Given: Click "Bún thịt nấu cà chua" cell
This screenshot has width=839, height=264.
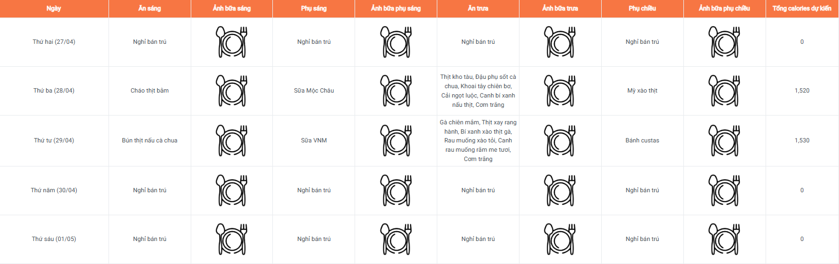Looking at the screenshot, I should coord(150,140).
